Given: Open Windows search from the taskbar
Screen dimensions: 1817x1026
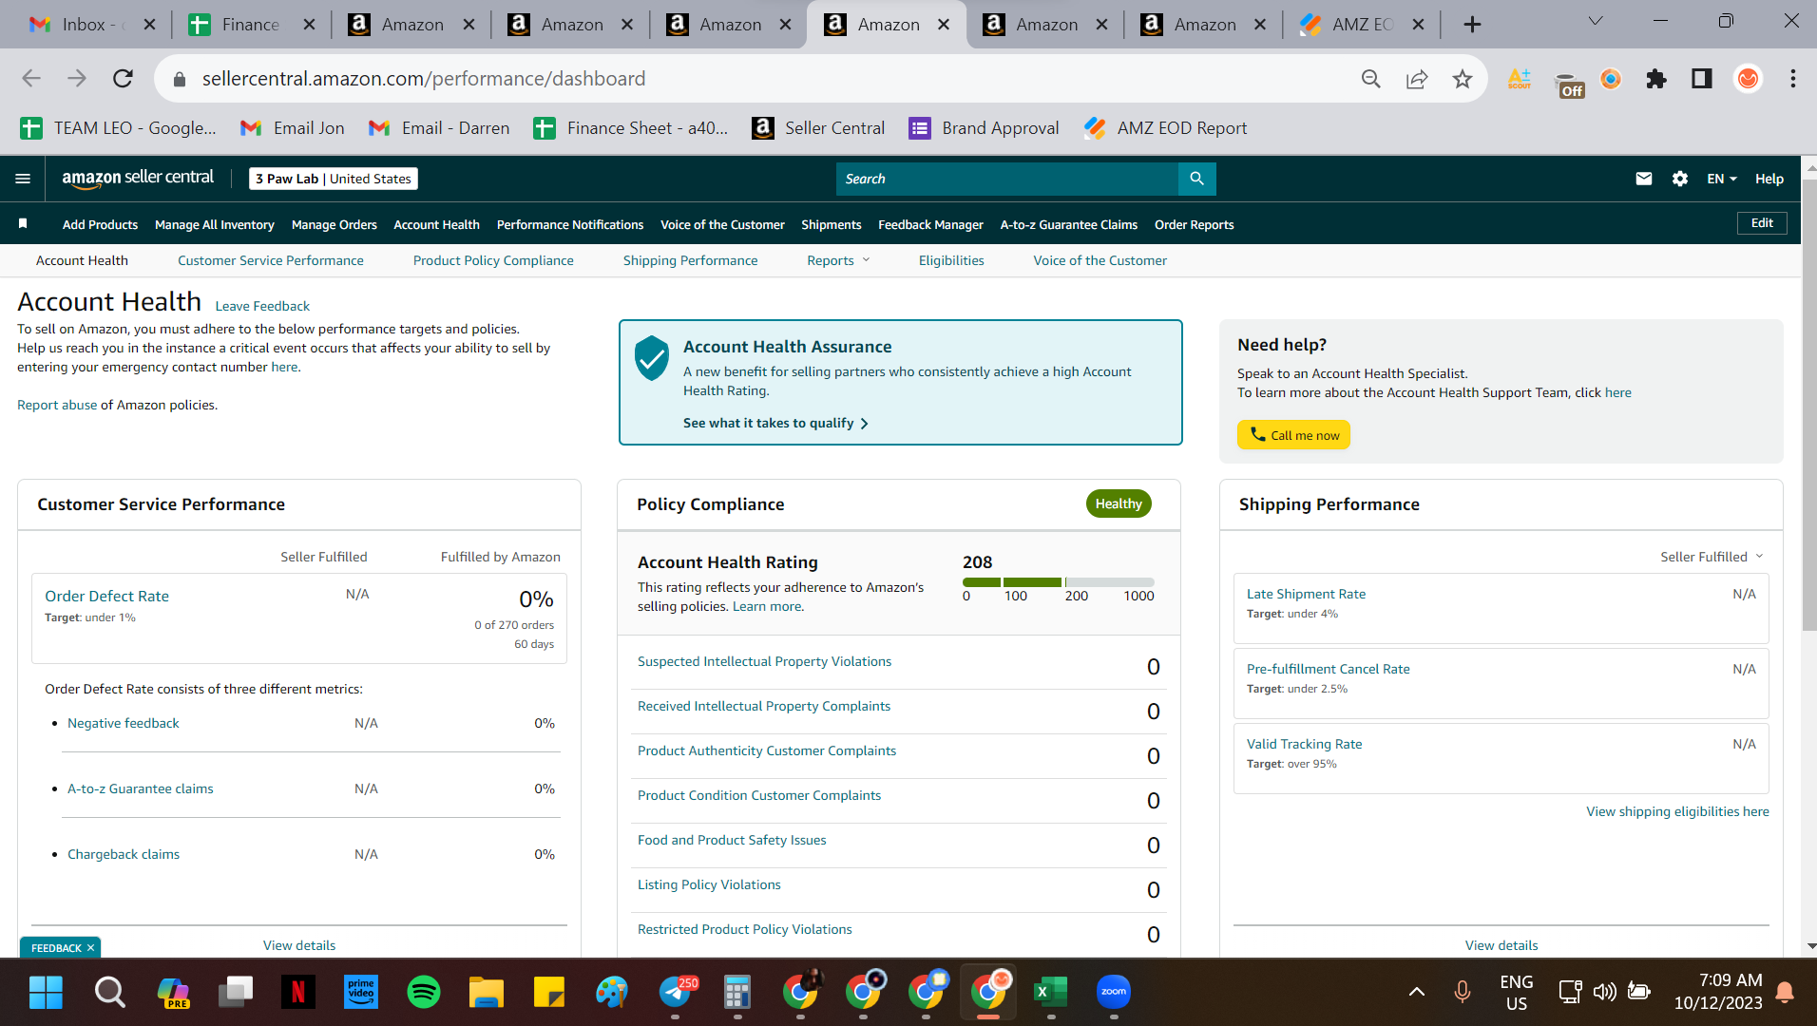Looking at the screenshot, I should tap(110, 993).
